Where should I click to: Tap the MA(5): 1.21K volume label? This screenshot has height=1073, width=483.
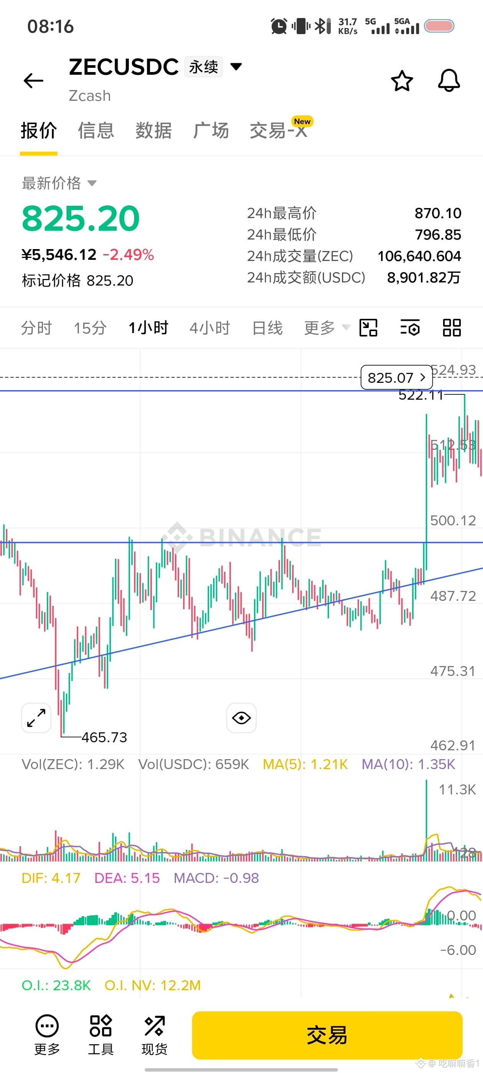[x=305, y=765]
